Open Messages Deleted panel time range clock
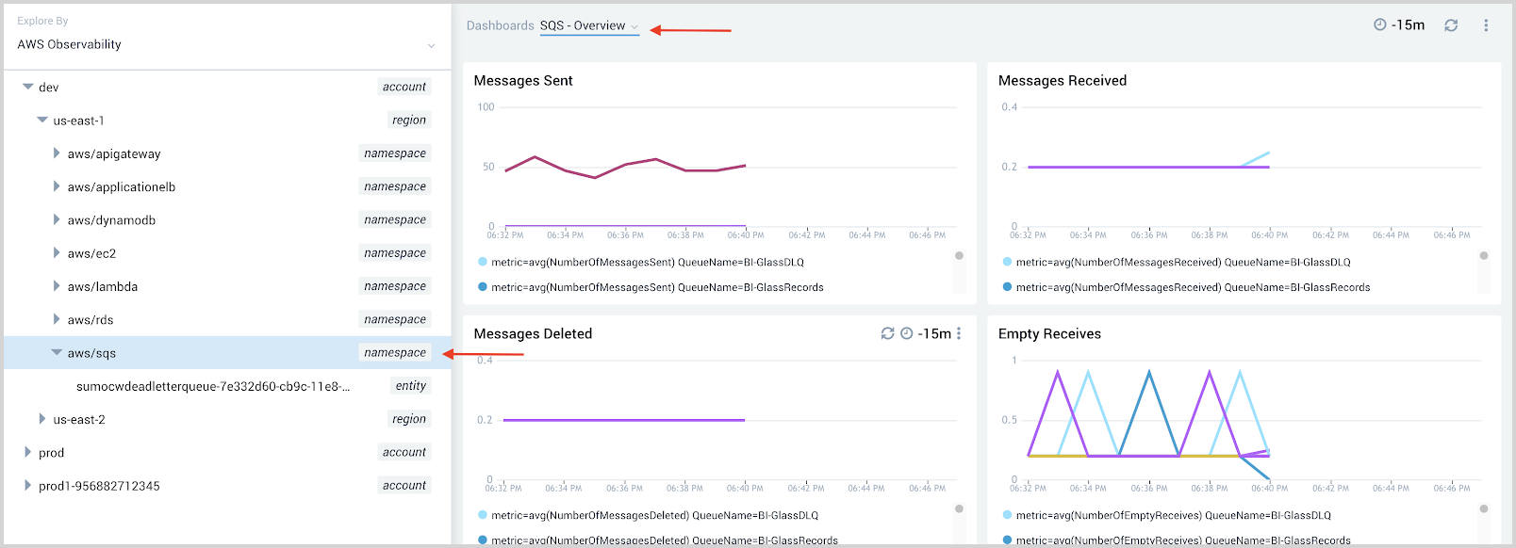The width and height of the screenshot is (1516, 548). (x=907, y=333)
